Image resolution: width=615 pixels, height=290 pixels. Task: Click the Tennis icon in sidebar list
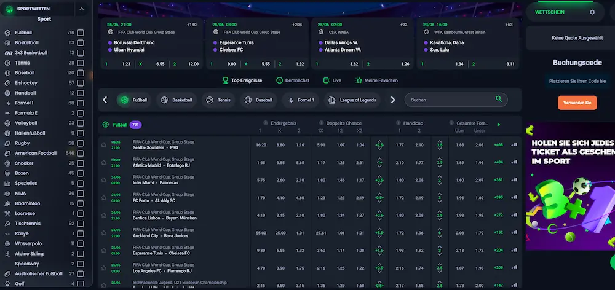pos(7,63)
